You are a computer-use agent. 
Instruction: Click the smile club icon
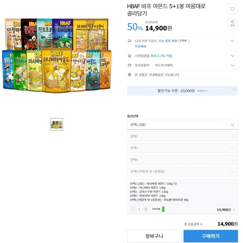pos(130,56)
